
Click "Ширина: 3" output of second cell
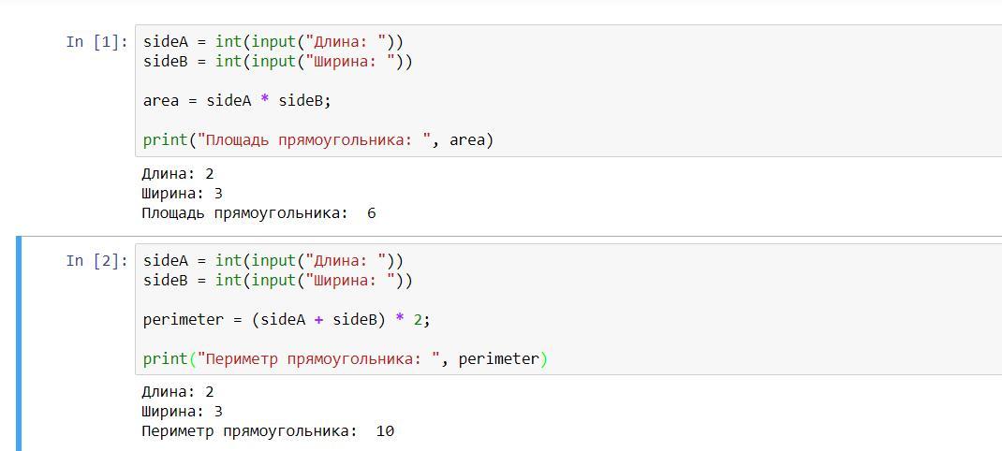182,412
